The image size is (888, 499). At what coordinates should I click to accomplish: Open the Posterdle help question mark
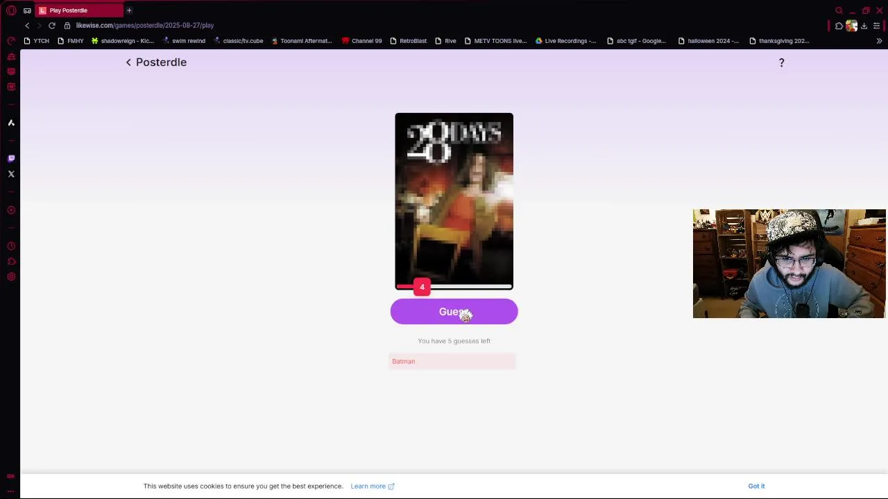(781, 62)
